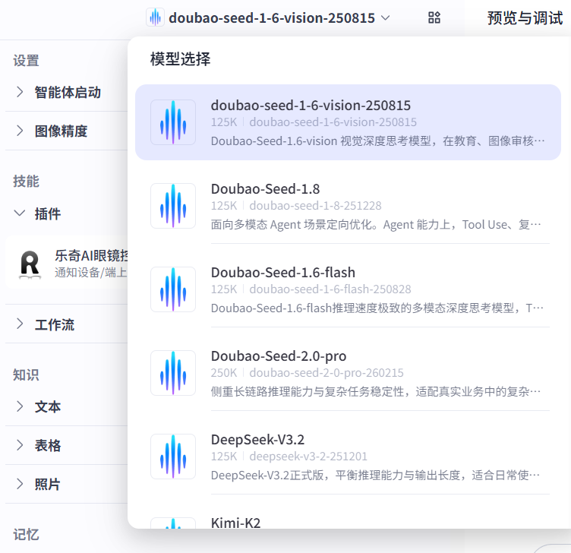The width and height of the screenshot is (571, 553).
Task: Click the model icon in the header
Action: tap(155, 17)
